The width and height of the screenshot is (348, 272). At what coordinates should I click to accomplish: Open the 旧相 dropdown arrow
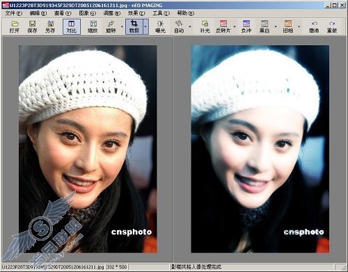[299, 26]
